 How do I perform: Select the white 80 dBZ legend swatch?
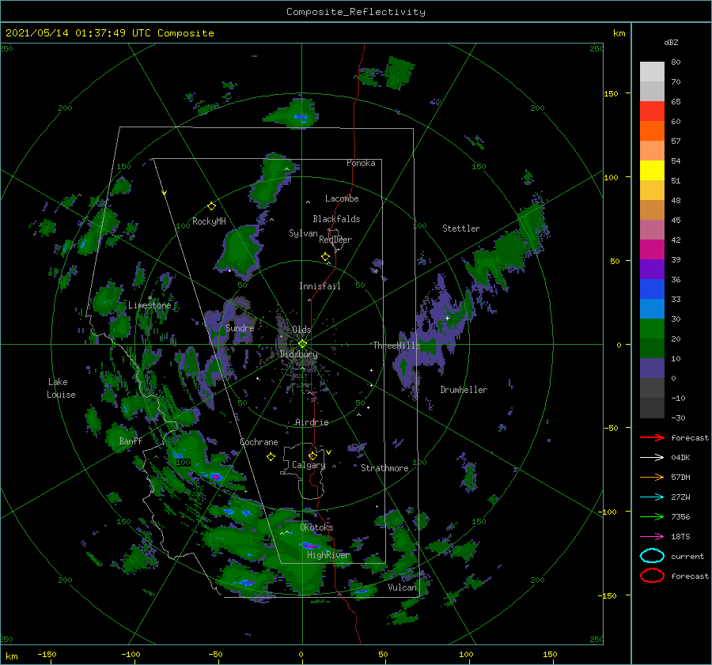pyautogui.click(x=652, y=71)
